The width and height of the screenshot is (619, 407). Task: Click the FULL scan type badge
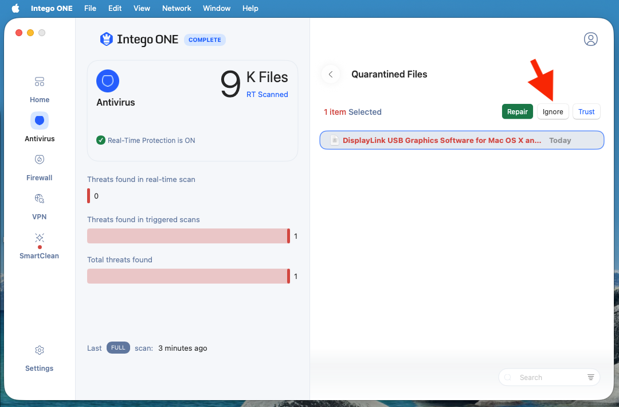[118, 348]
